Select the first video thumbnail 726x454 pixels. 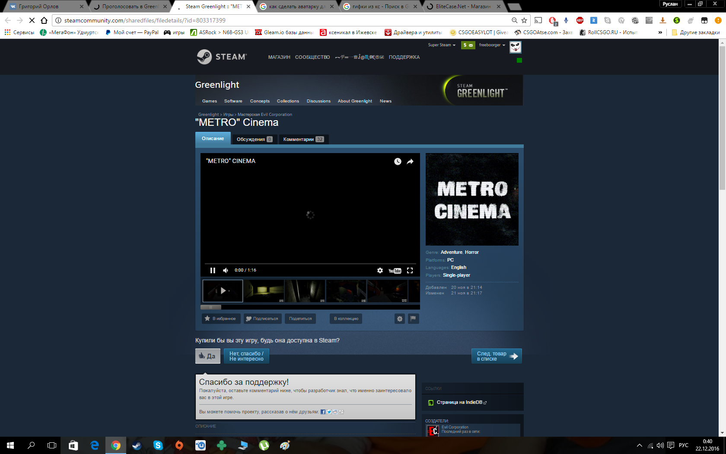pos(223,291)
